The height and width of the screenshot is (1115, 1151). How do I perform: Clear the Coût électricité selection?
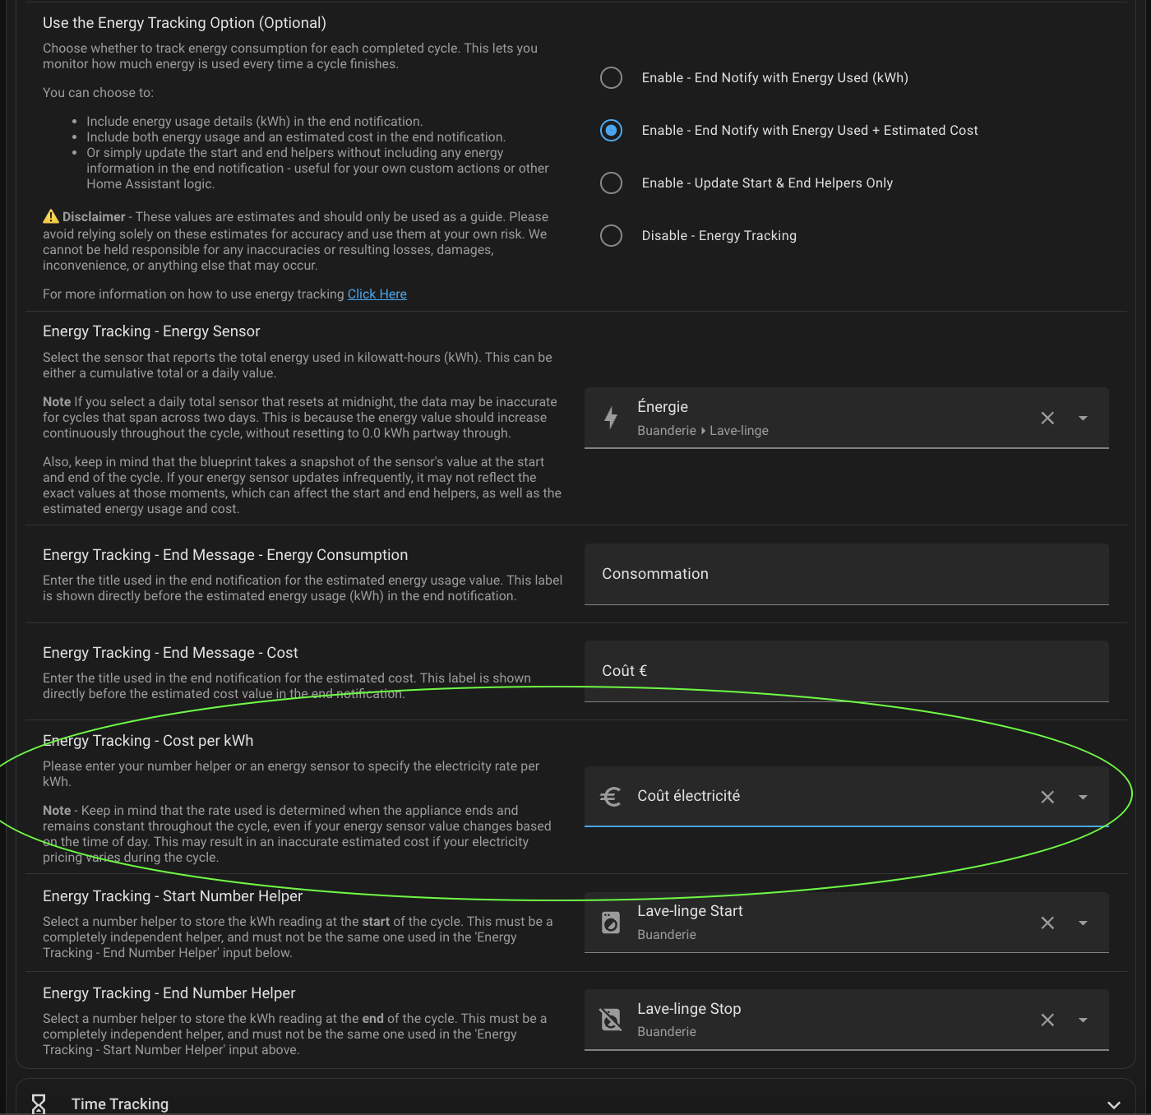tap(1047, 797)
